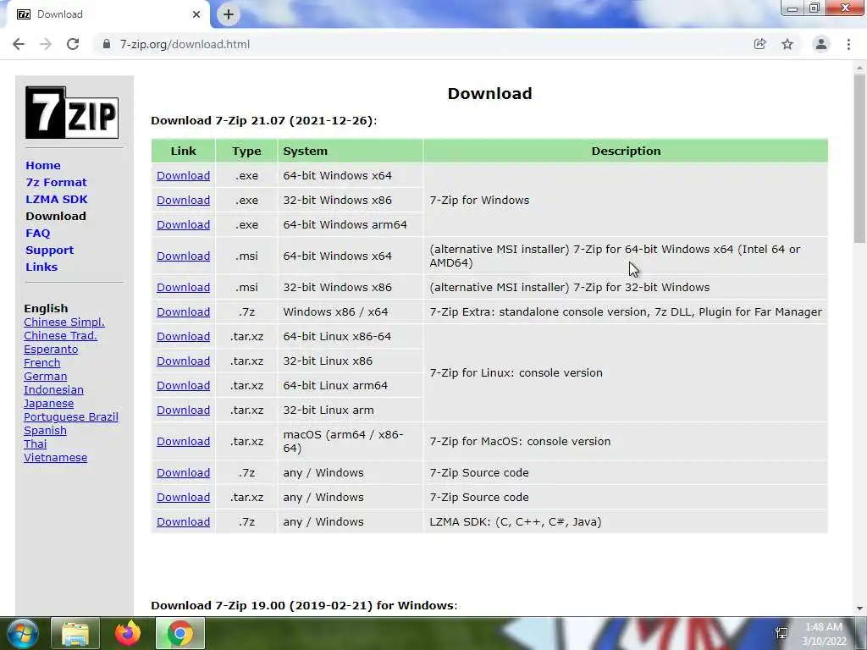867x650 pixels.
Task: Click the scrollbar up arrow
Action: 859,68
